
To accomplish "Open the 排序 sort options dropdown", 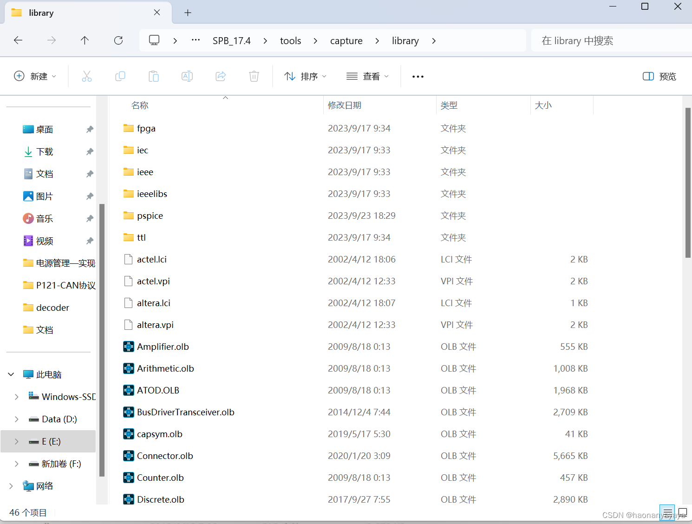I will 305,76.
